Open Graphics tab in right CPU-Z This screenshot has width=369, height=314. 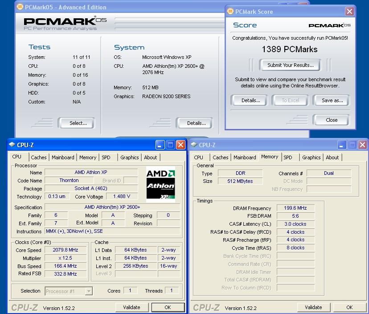point(312,157)
